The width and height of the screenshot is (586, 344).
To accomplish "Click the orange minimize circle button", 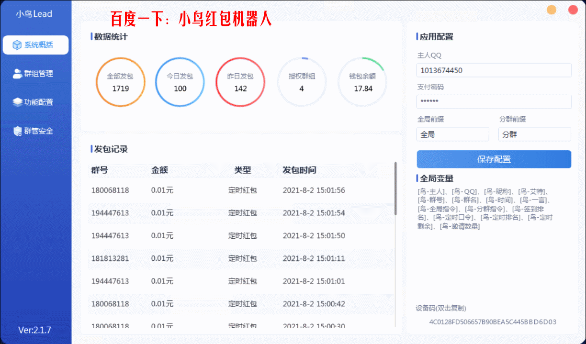I will [x=552, y=10].
